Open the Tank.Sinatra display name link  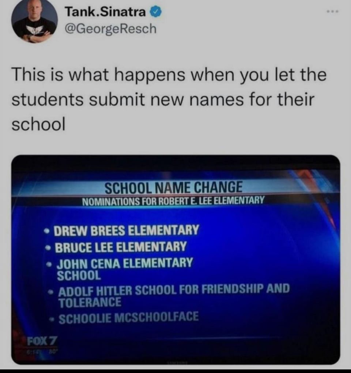(x=106, y=12)
